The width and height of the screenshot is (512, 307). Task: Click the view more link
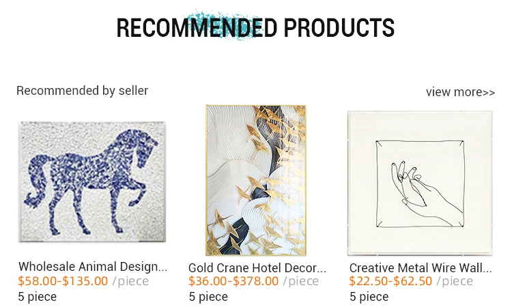(460, 92)
